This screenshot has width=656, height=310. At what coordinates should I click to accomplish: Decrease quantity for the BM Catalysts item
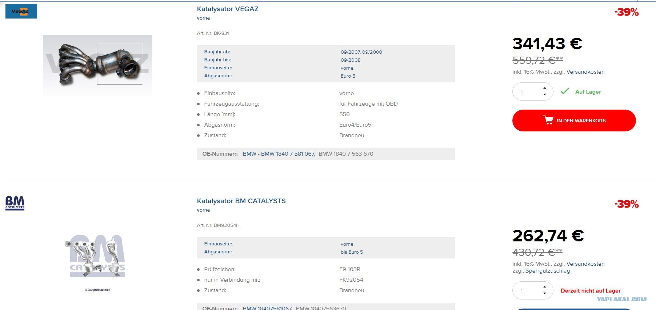(544, 293)
